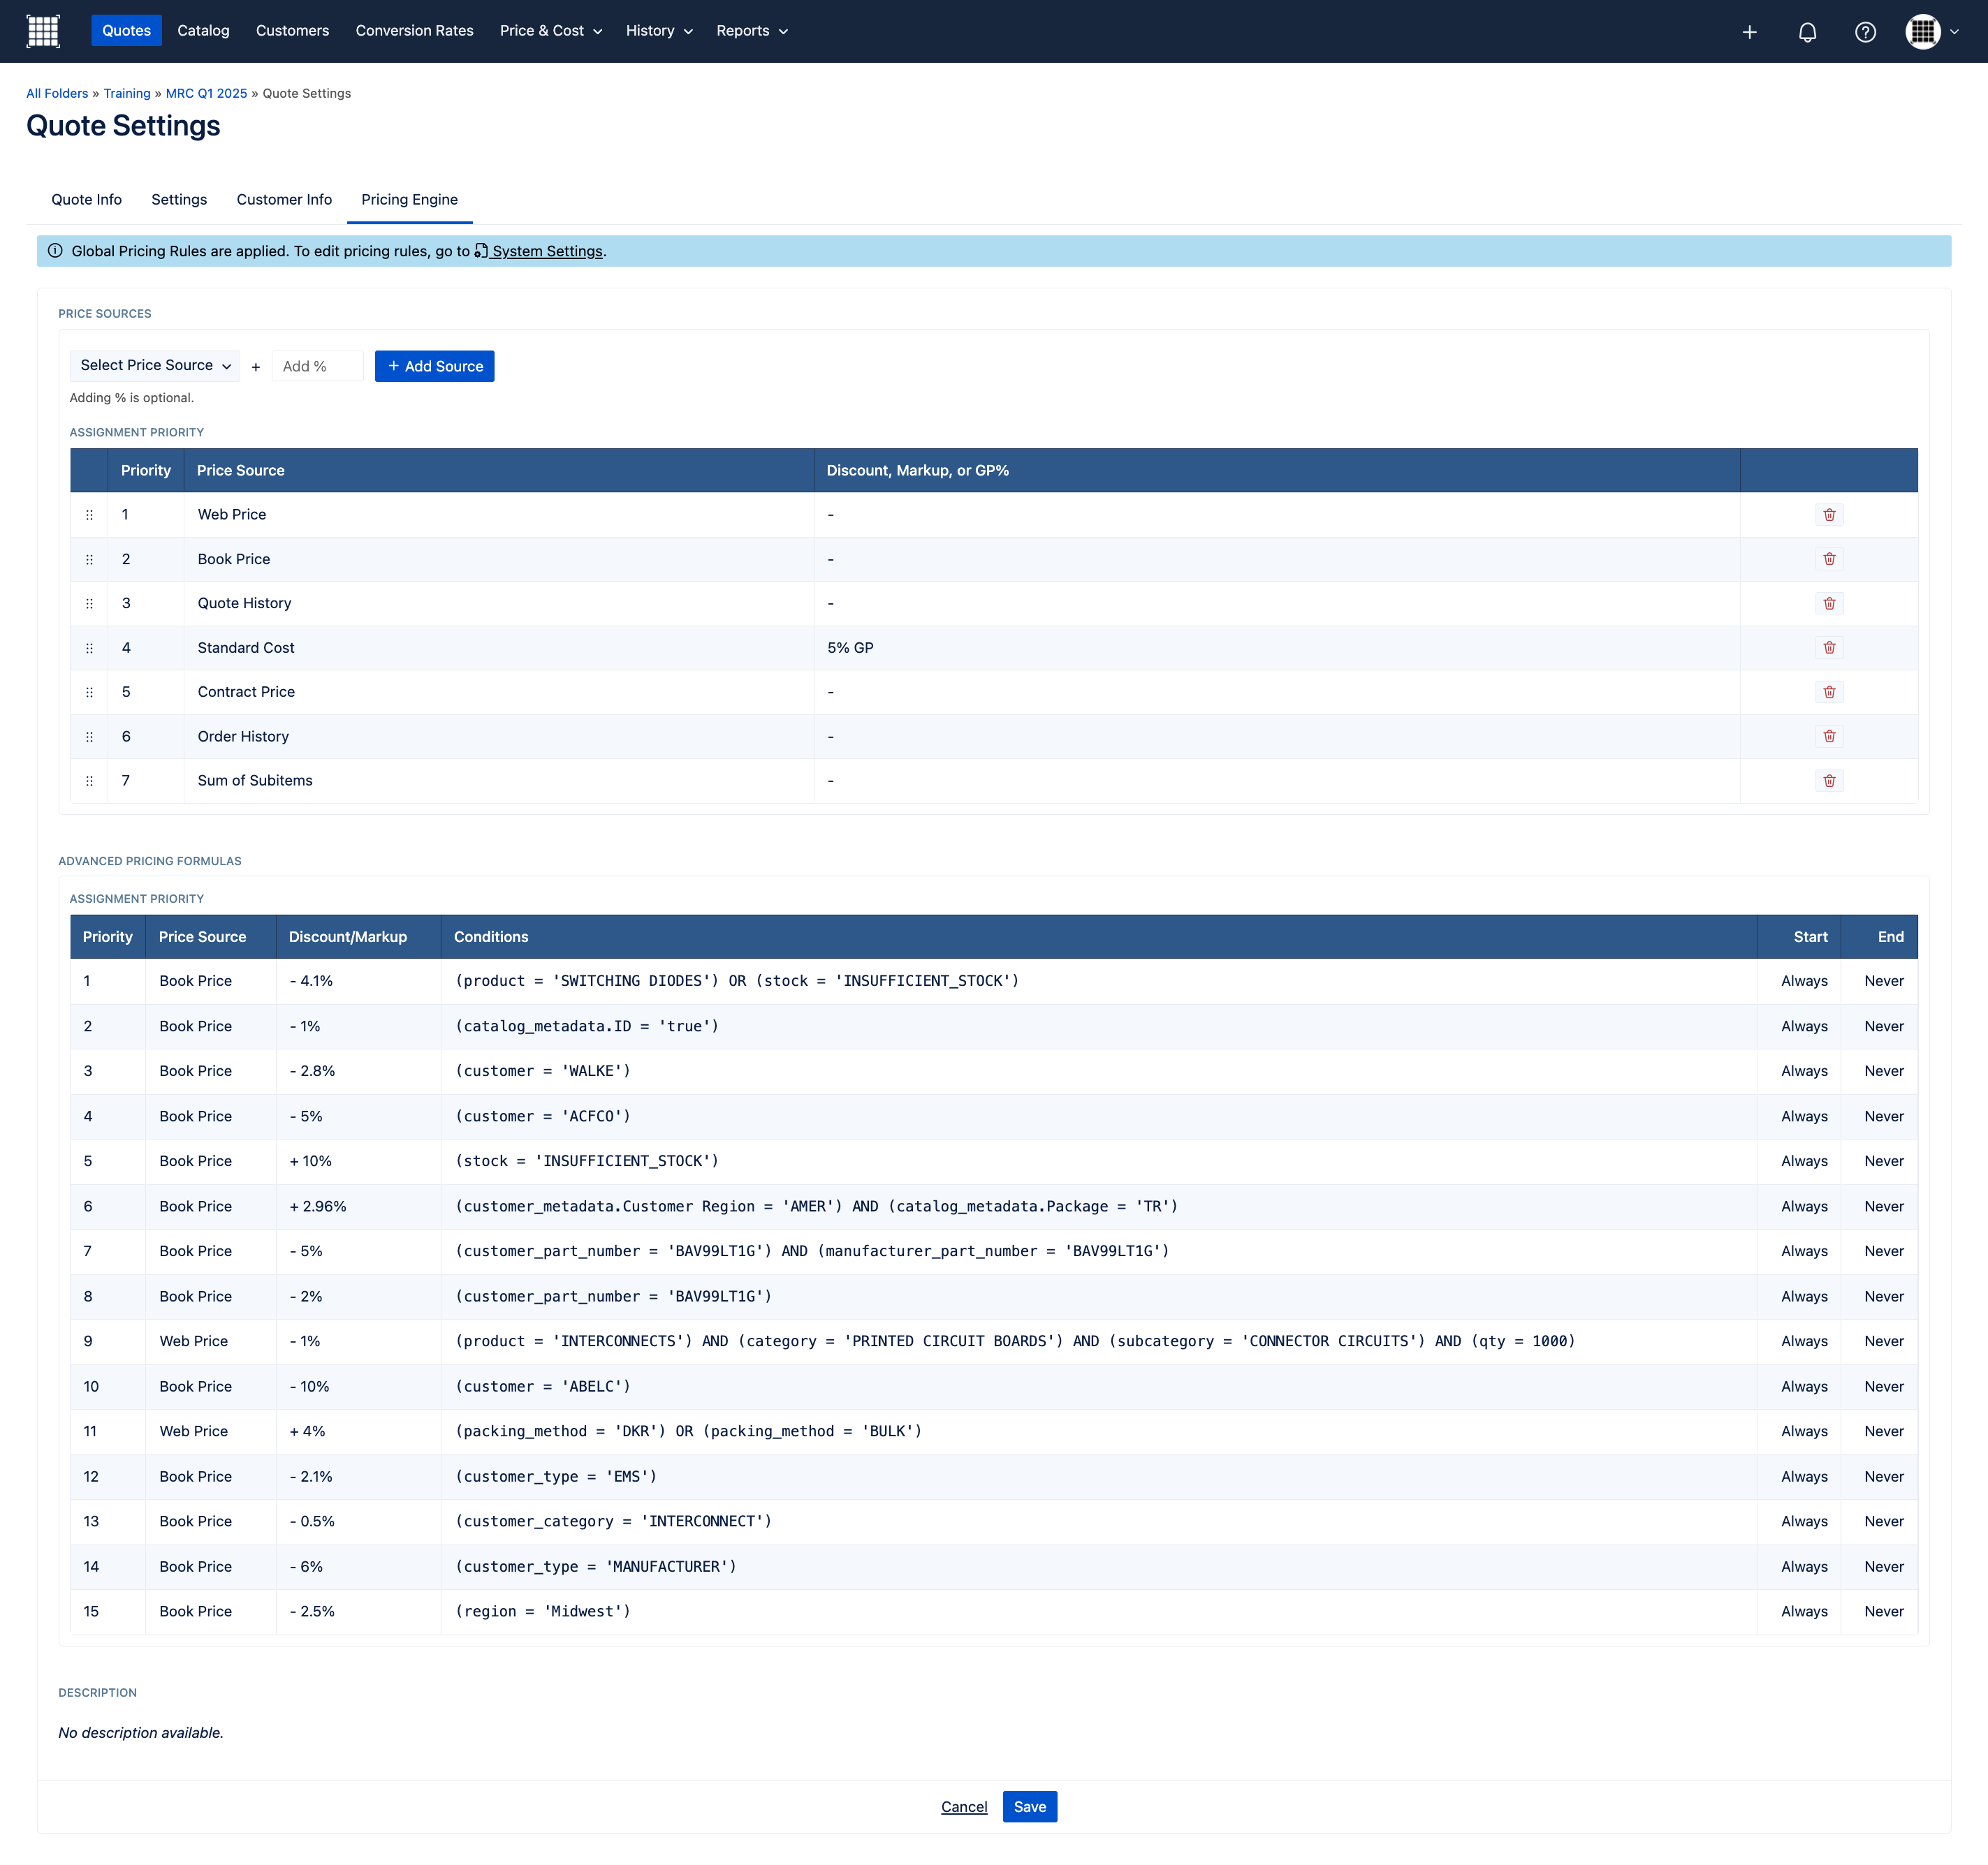The width and height of the screenshot is (1988, 1865).
Task: Grab the drag handle for Standard Cost
Action: (89, 649)
